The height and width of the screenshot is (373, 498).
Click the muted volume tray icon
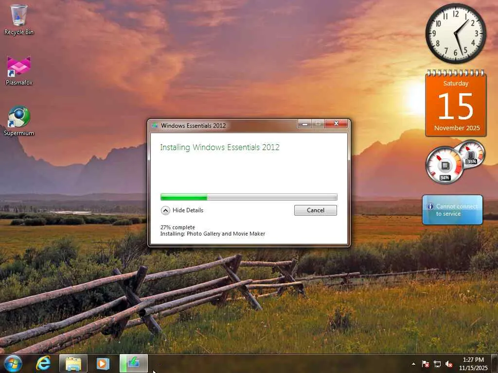[449, 364]
